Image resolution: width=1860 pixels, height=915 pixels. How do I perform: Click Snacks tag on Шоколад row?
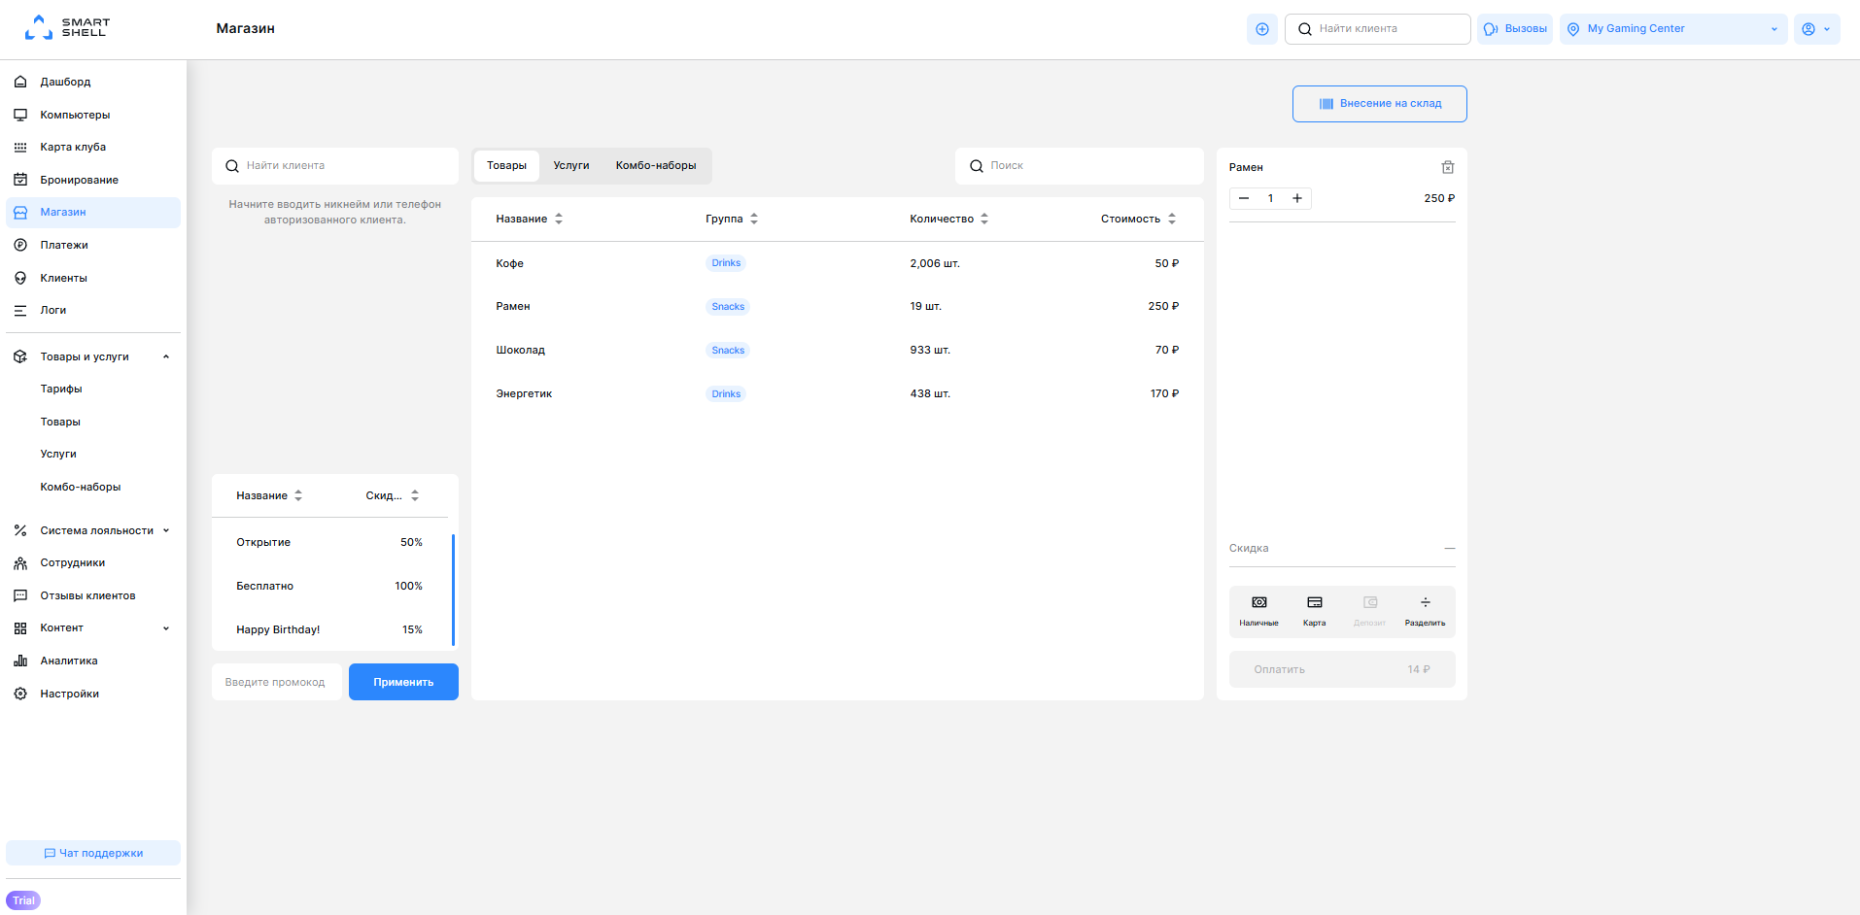728,350
